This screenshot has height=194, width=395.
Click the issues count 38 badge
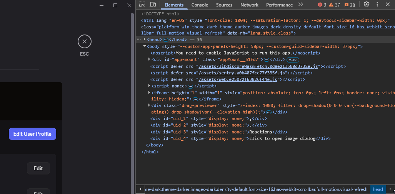[350, 5]
